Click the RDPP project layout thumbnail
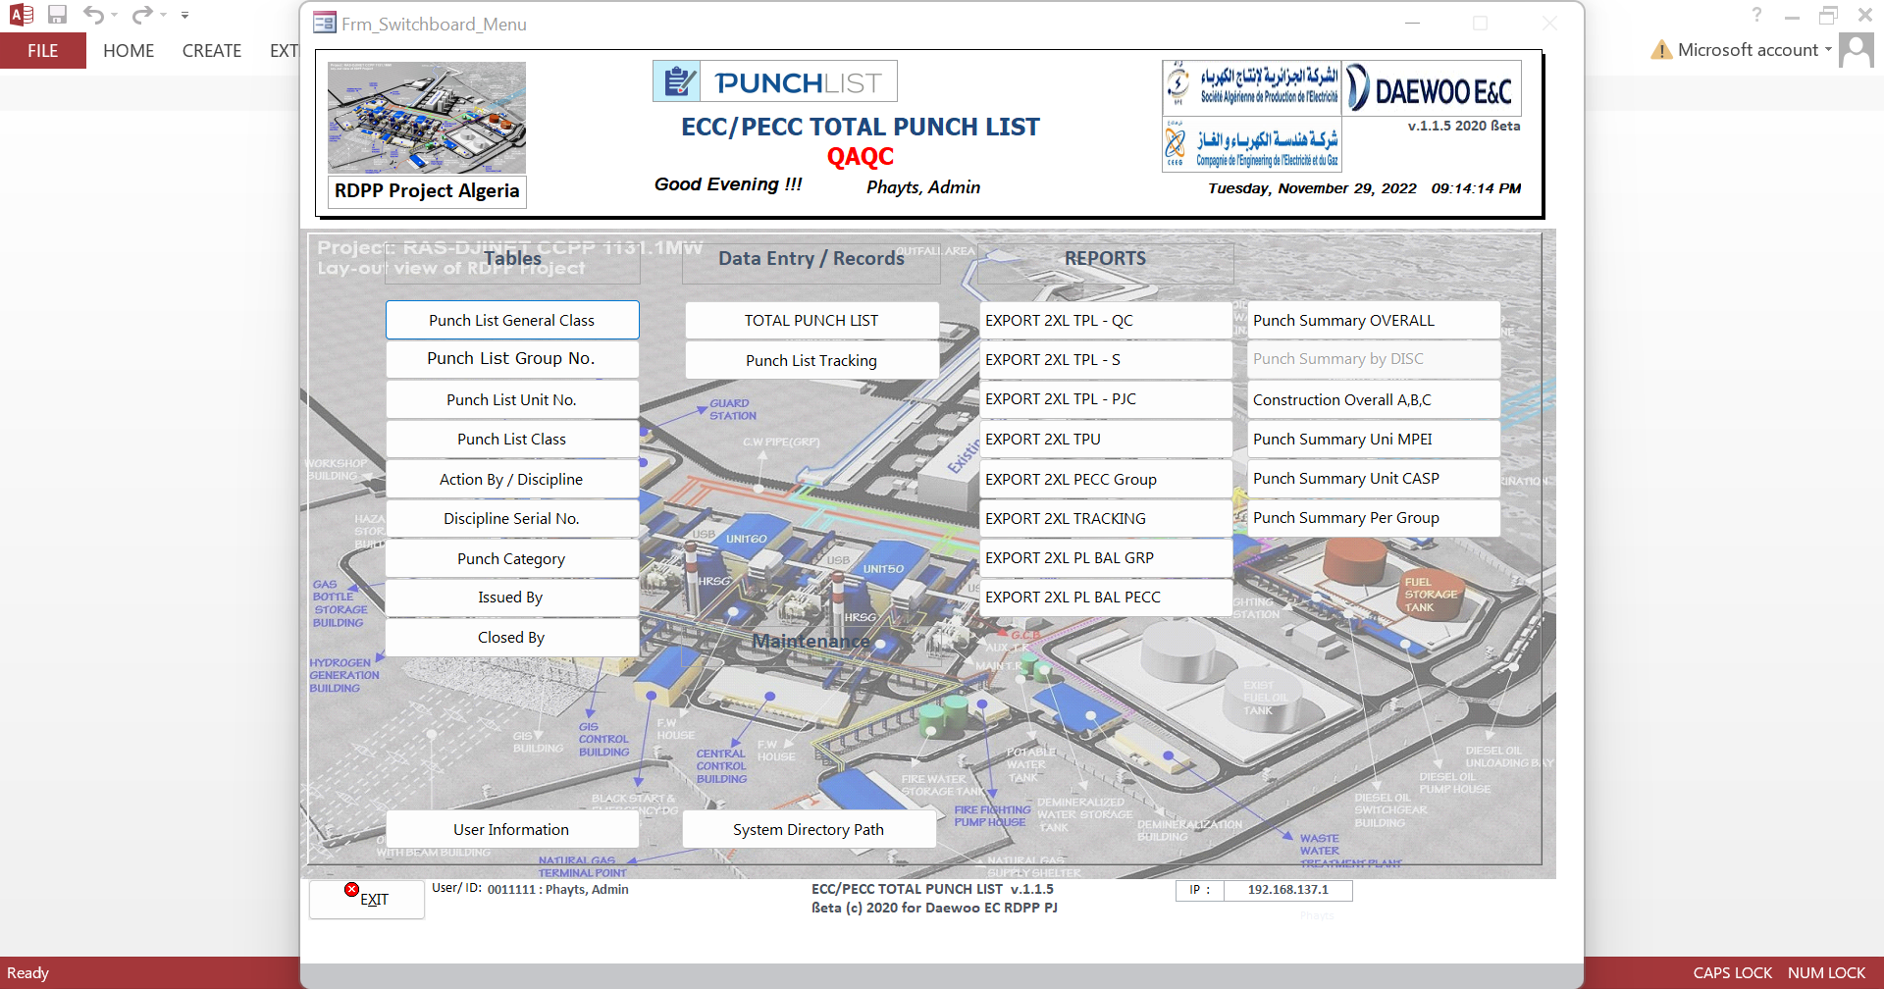 tap(427, 118)
